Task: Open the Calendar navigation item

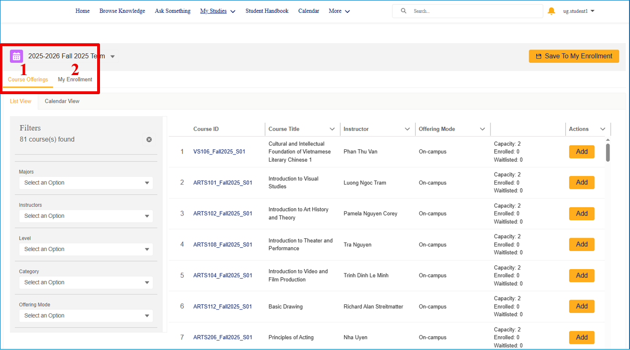Action: tap(309, 11)
